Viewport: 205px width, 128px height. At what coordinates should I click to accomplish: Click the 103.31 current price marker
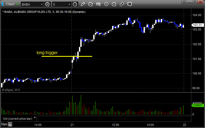[x=197, y=25]
